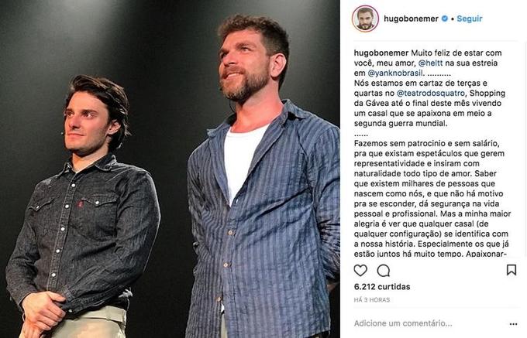Click caption text about segunda guerra mundial

(401, 124)
